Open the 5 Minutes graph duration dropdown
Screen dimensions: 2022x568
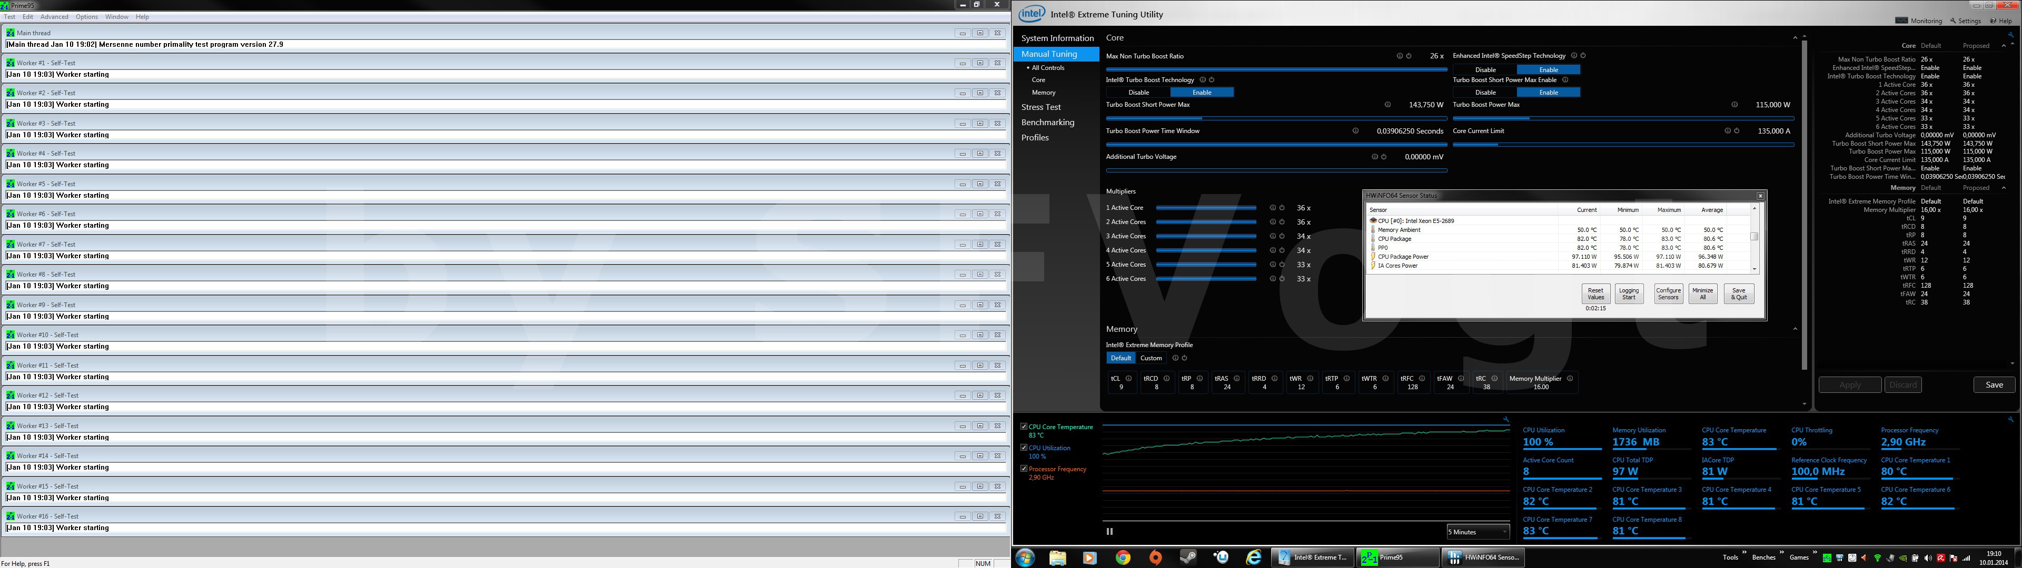pyautogui.click(x=1478, y=532)
